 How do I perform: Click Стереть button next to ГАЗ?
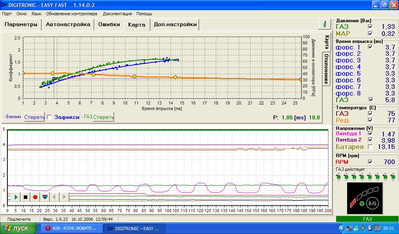[103, 117]
